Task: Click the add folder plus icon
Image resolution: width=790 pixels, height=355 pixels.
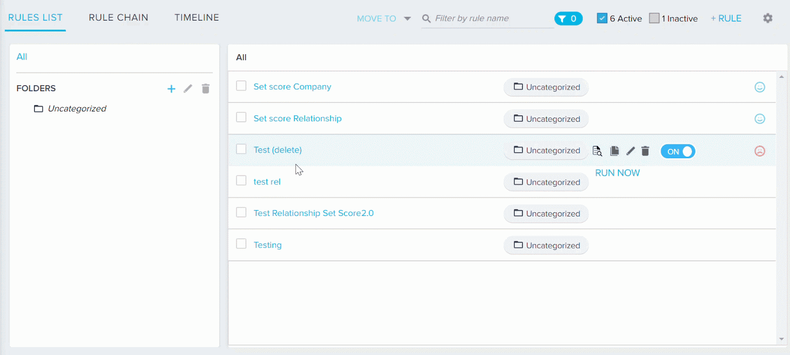Action: 171,89
